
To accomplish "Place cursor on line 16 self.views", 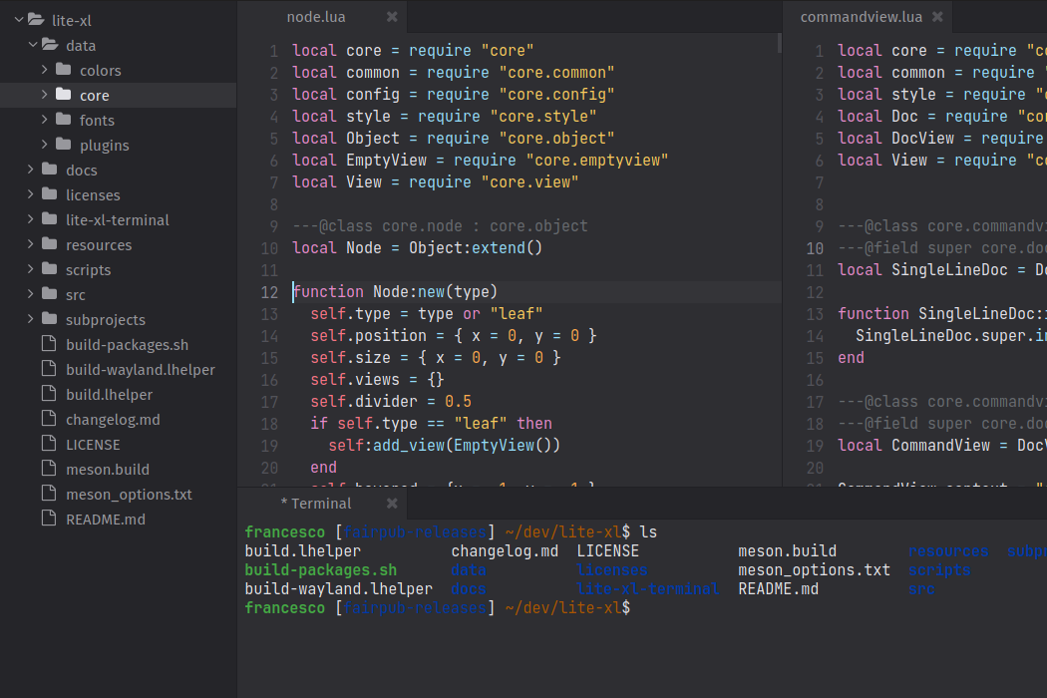I will coord(377,379).
